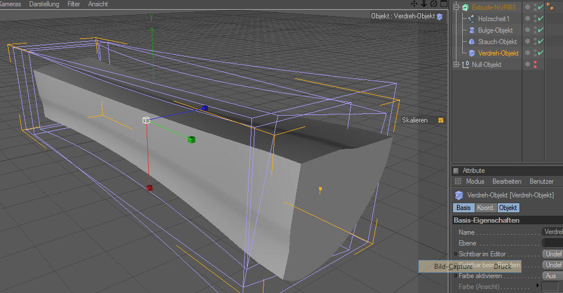Viewport: 563px width, 293px height.
Task: Click the orange deformer handle on the end face
Action: coord(320,189)
